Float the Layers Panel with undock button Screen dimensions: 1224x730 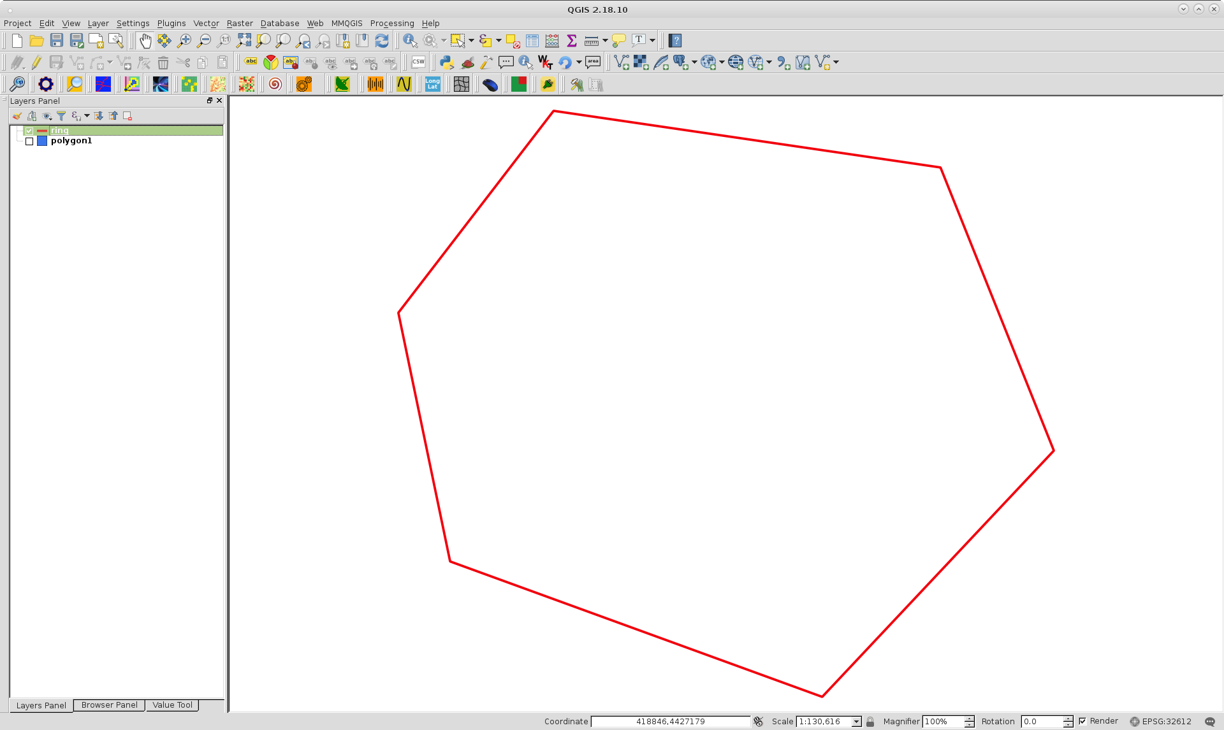[210, 101]
